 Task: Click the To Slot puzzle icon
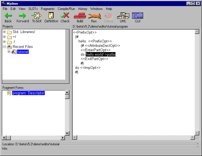pyautogui.click(x=36, y=16)
